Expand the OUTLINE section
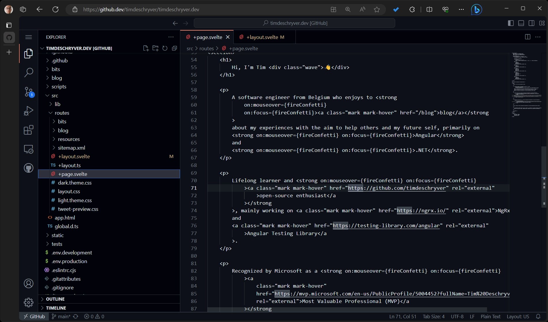Screen dimensions: 548x322 pos(55,299)
